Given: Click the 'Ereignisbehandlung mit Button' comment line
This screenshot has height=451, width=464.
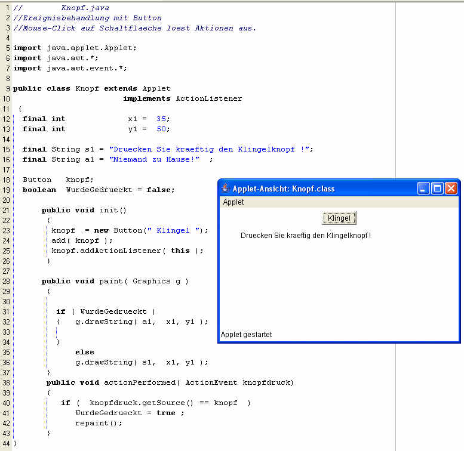Looking at the screenshot, I should [88, 18].
